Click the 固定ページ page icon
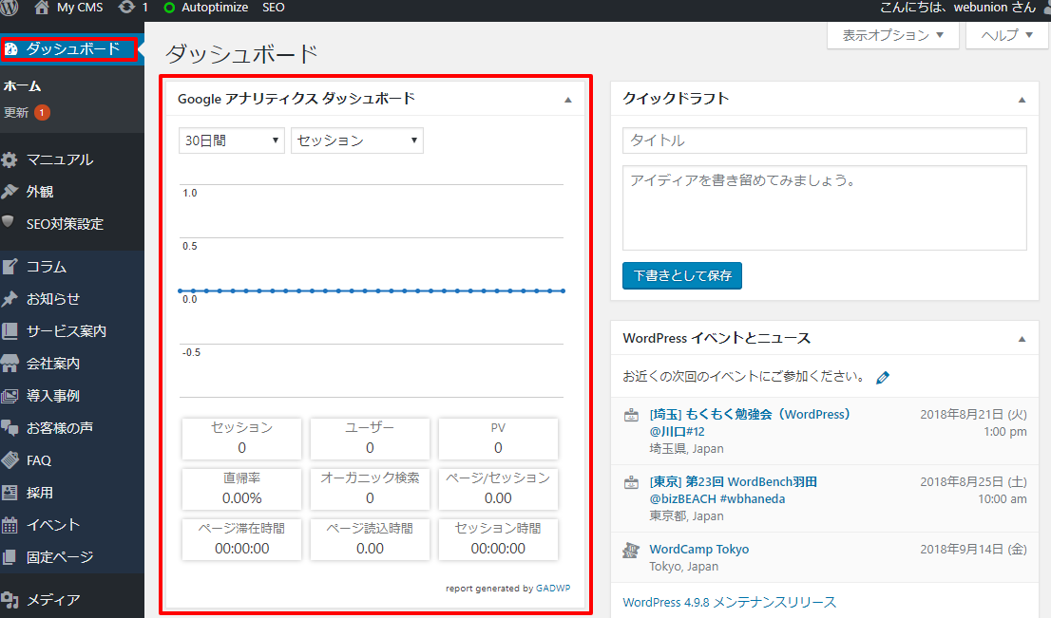 click(x=10, y=557)
